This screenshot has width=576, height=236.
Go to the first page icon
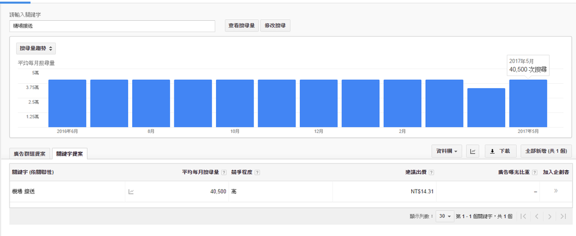point(524,216)
